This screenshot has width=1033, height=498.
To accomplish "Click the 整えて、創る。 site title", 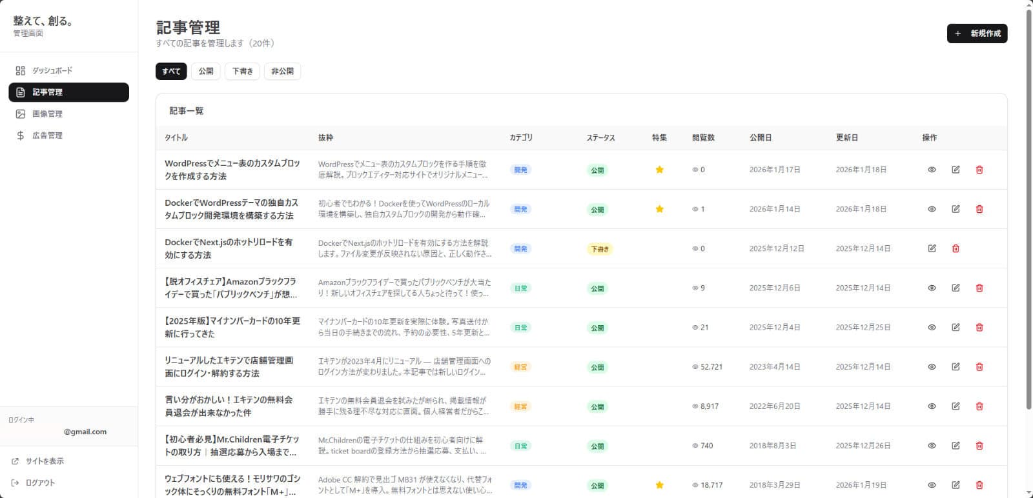I will click(43, 21).
